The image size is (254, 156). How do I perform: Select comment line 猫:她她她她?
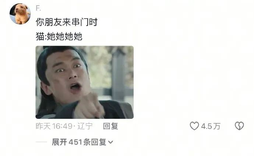click(59, 36)
